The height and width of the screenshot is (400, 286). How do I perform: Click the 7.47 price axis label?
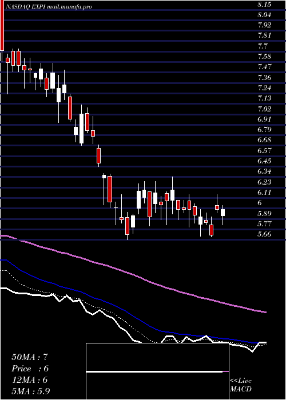264,67
